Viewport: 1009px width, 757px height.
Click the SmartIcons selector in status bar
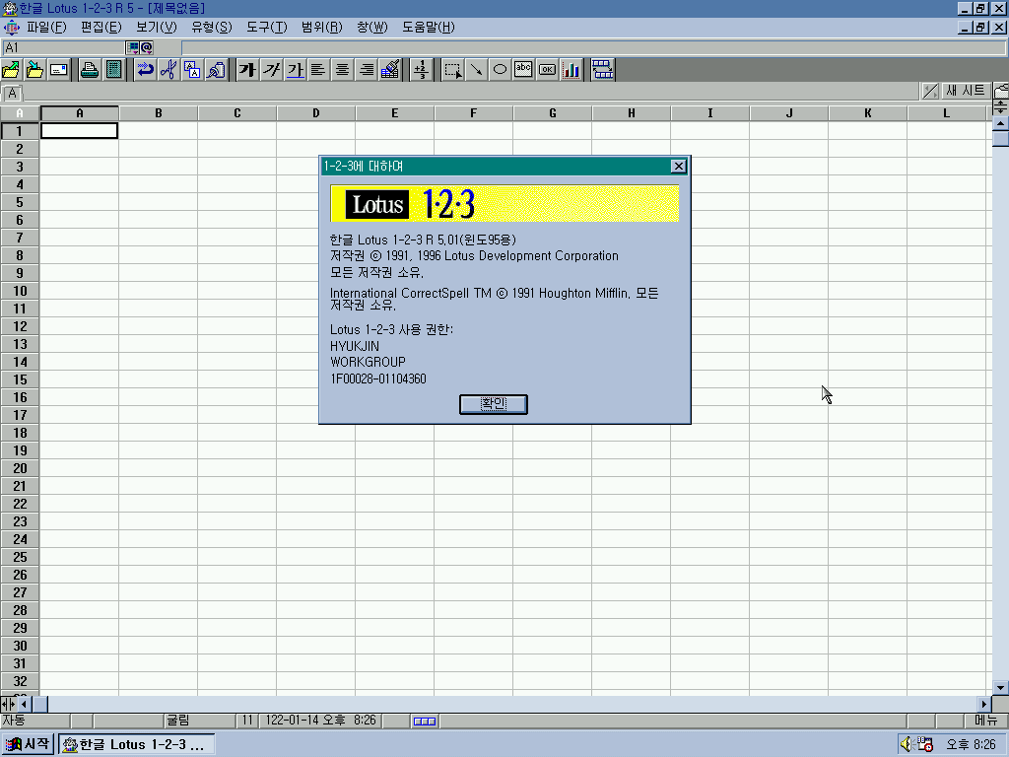pyautogui.click(x=425, y=721)
